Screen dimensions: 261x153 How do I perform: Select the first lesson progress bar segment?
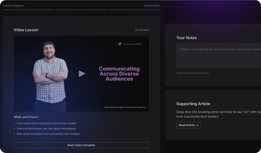coord(29,10)
